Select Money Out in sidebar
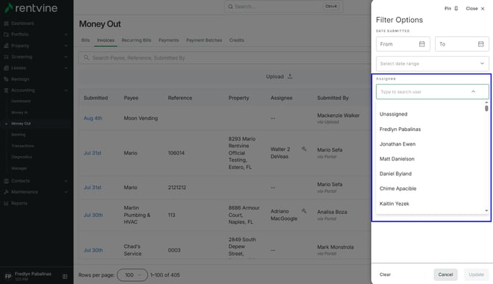Viewport: 493px width, 284px height. (21, 124)
